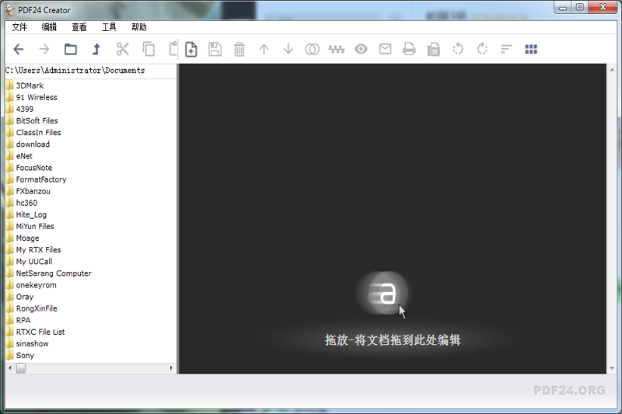Select the FormatFactory folder

coord(40,179)
